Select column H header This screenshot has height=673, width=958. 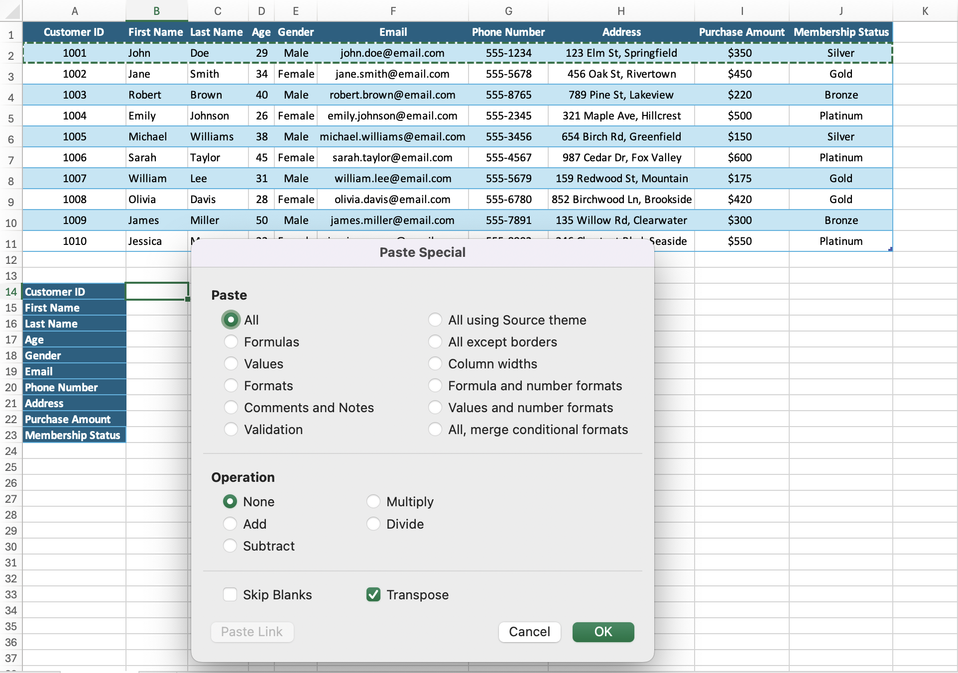point(621,11)
